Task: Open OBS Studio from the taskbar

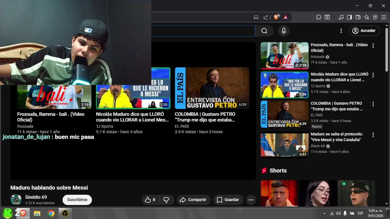Action: click(x=65, y=213)
